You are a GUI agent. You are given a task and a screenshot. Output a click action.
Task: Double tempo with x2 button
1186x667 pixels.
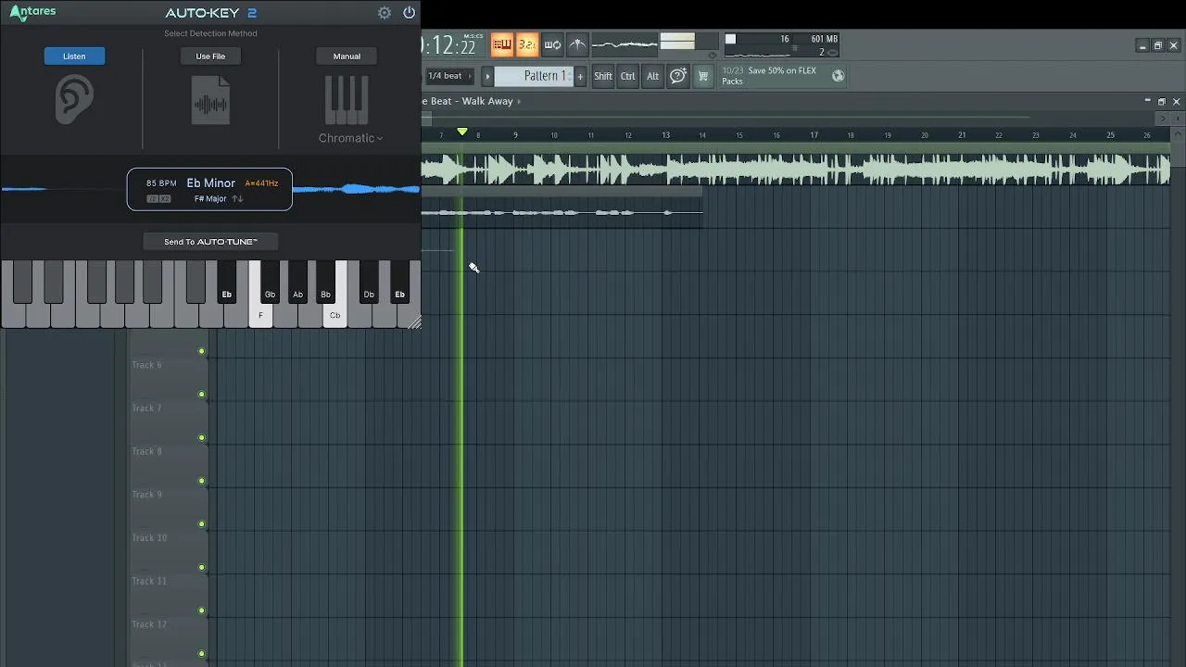click(165, 199)
